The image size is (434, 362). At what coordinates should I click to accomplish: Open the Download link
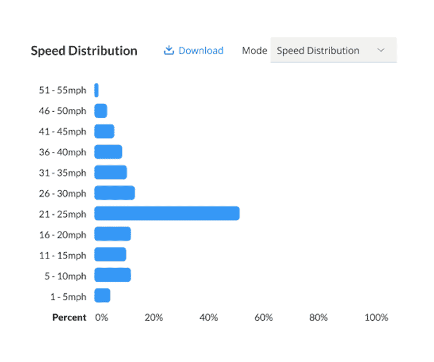(x=194, y=51)
